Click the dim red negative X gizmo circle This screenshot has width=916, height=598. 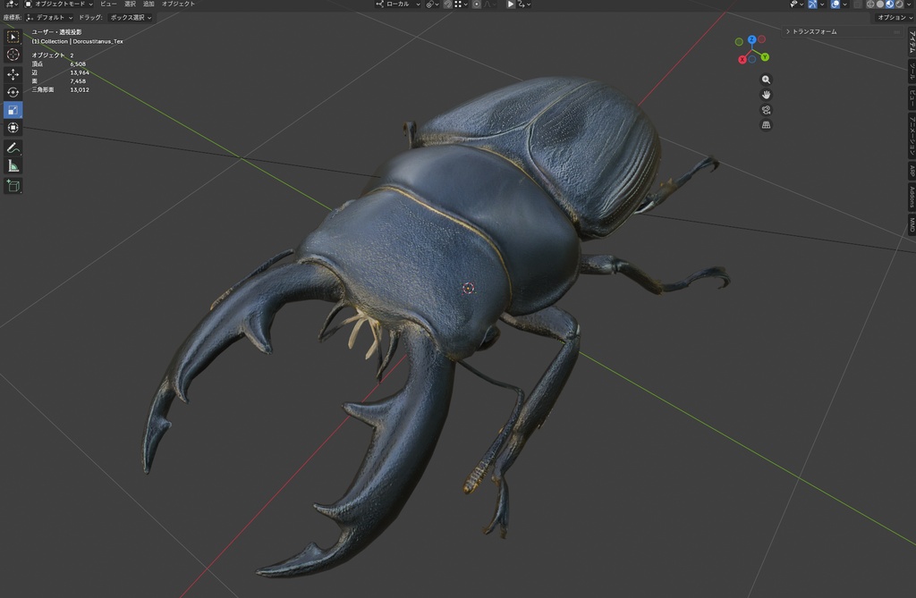click(x=762, y=39)
